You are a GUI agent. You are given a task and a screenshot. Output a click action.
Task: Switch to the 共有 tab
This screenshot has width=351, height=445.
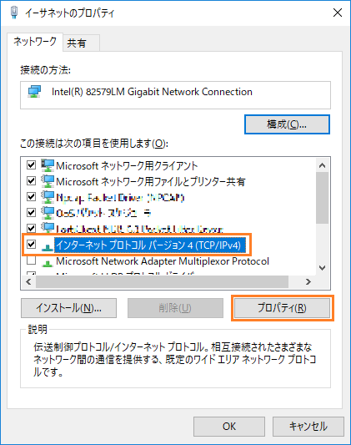tap(81, 43)
